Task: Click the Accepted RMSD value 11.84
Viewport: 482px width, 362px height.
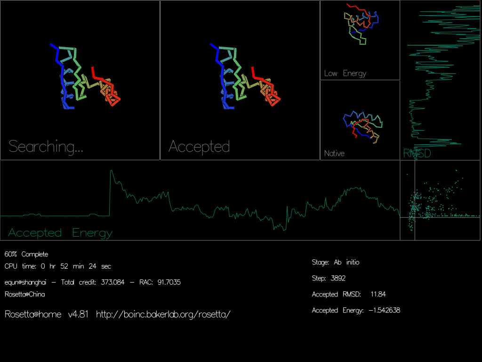Action: pyautogui.click(x=378, y=294)
